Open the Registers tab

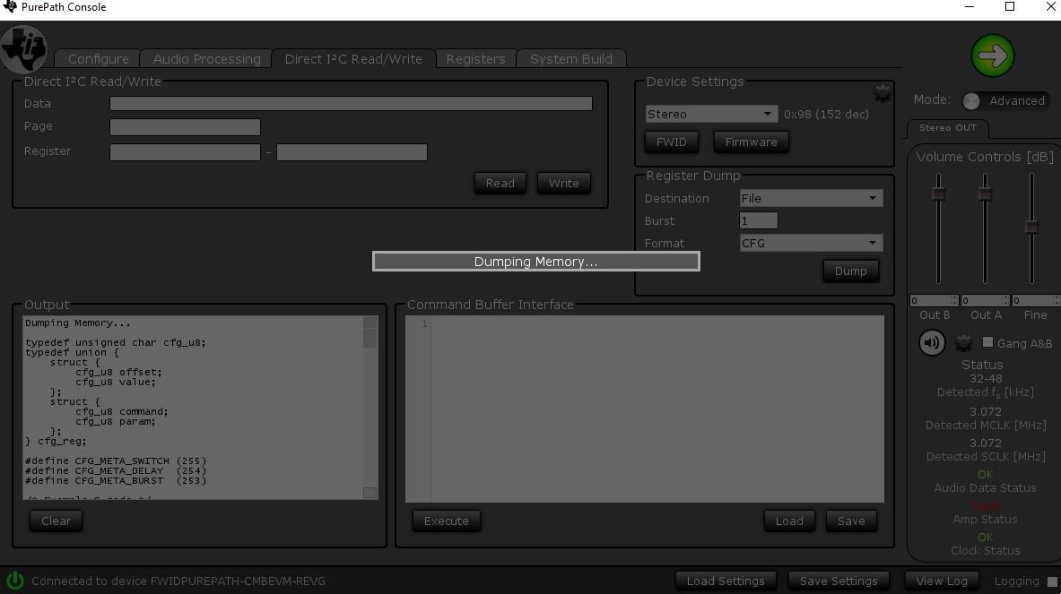(475, 59)
